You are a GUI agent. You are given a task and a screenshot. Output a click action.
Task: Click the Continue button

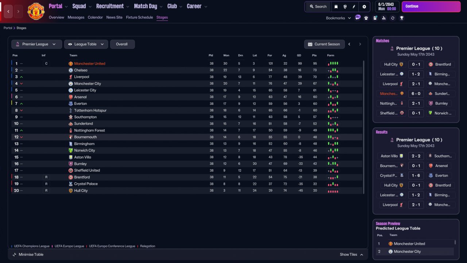tap(431, 7)
